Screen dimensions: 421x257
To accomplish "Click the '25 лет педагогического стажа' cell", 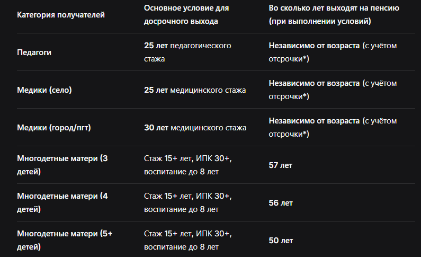I will click(187, 52).
